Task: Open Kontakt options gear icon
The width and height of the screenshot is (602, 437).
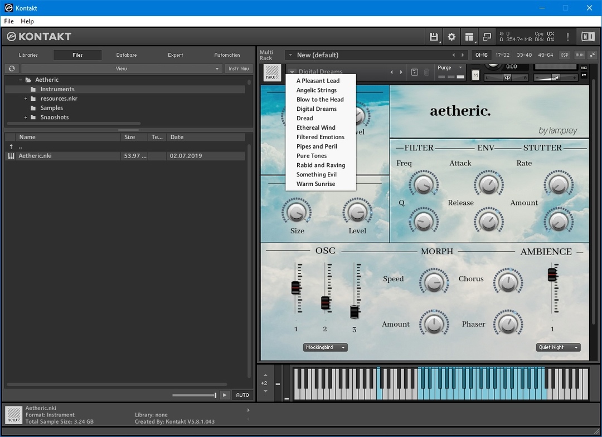Action: [x=452, y=37]
